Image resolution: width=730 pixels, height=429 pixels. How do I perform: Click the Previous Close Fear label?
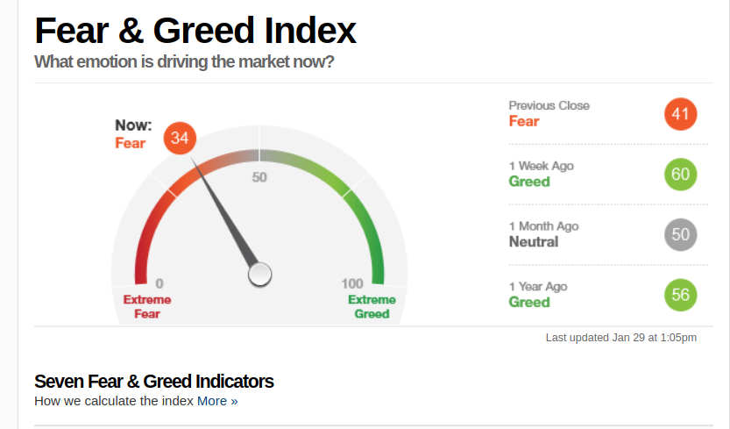tap(524, 121)
